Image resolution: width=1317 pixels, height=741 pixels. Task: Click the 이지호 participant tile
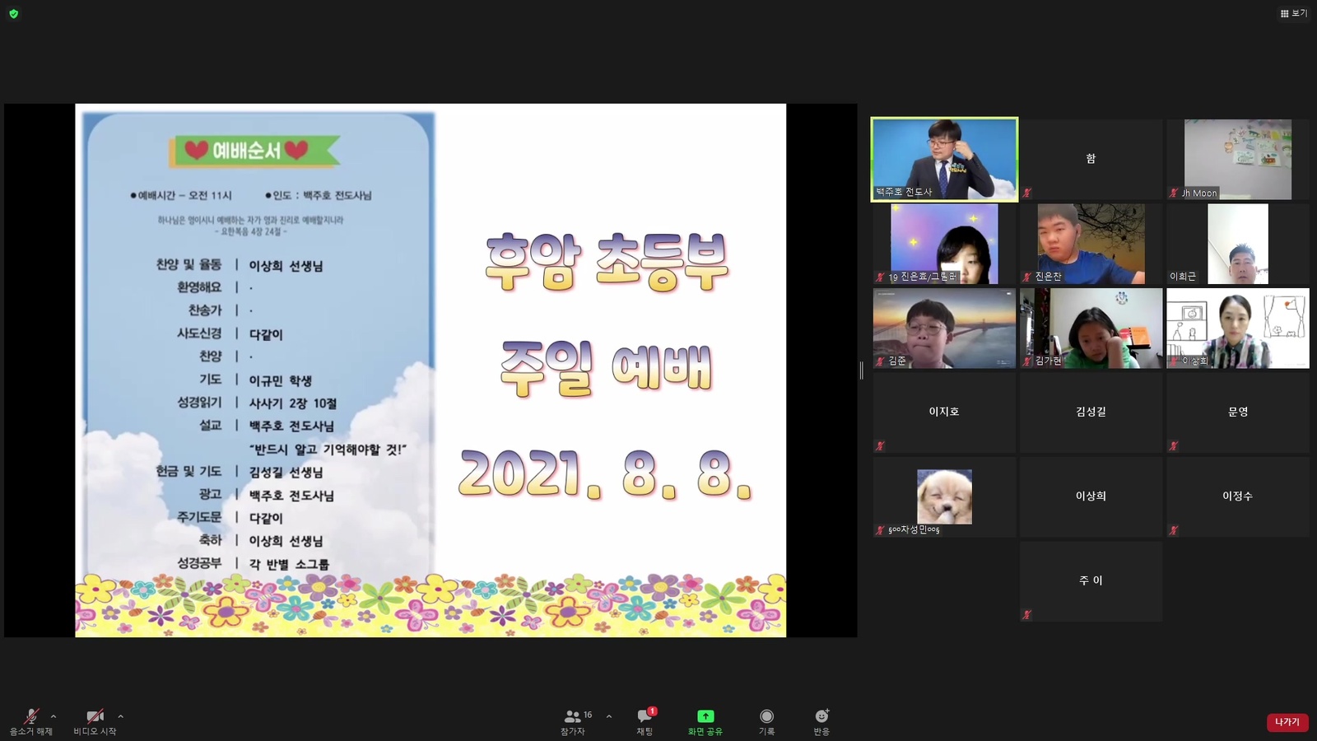coord(944,412)
